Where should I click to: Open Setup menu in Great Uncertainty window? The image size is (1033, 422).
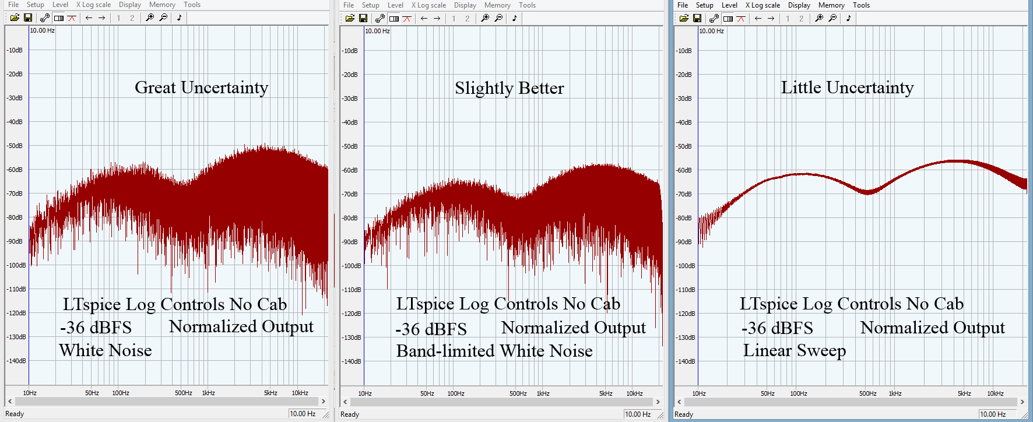pos(36,5)
